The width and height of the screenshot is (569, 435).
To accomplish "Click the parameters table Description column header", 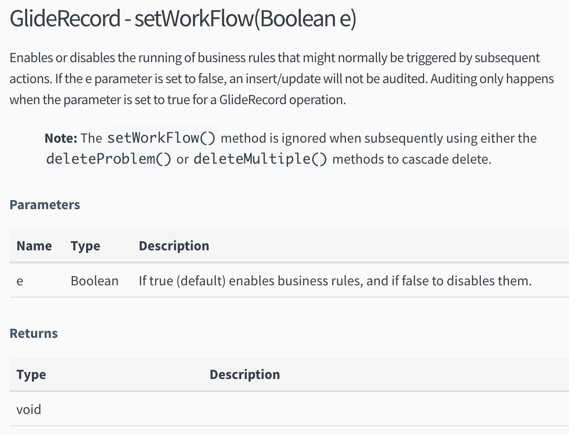I will click(x=174, y=246).
